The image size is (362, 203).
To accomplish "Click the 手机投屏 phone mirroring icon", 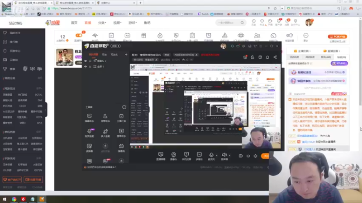I will (x=186, y=154).
